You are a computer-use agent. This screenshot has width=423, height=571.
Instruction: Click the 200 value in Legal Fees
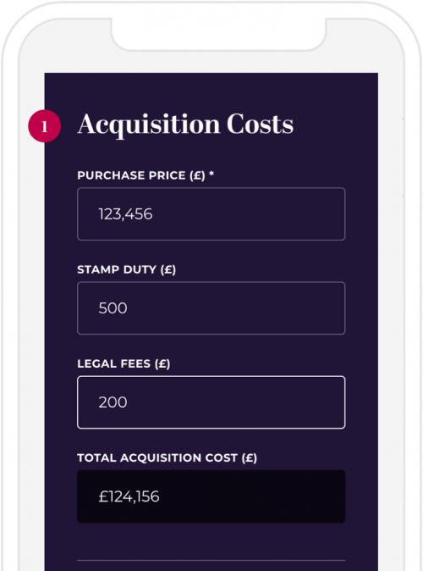pos(113,402)
